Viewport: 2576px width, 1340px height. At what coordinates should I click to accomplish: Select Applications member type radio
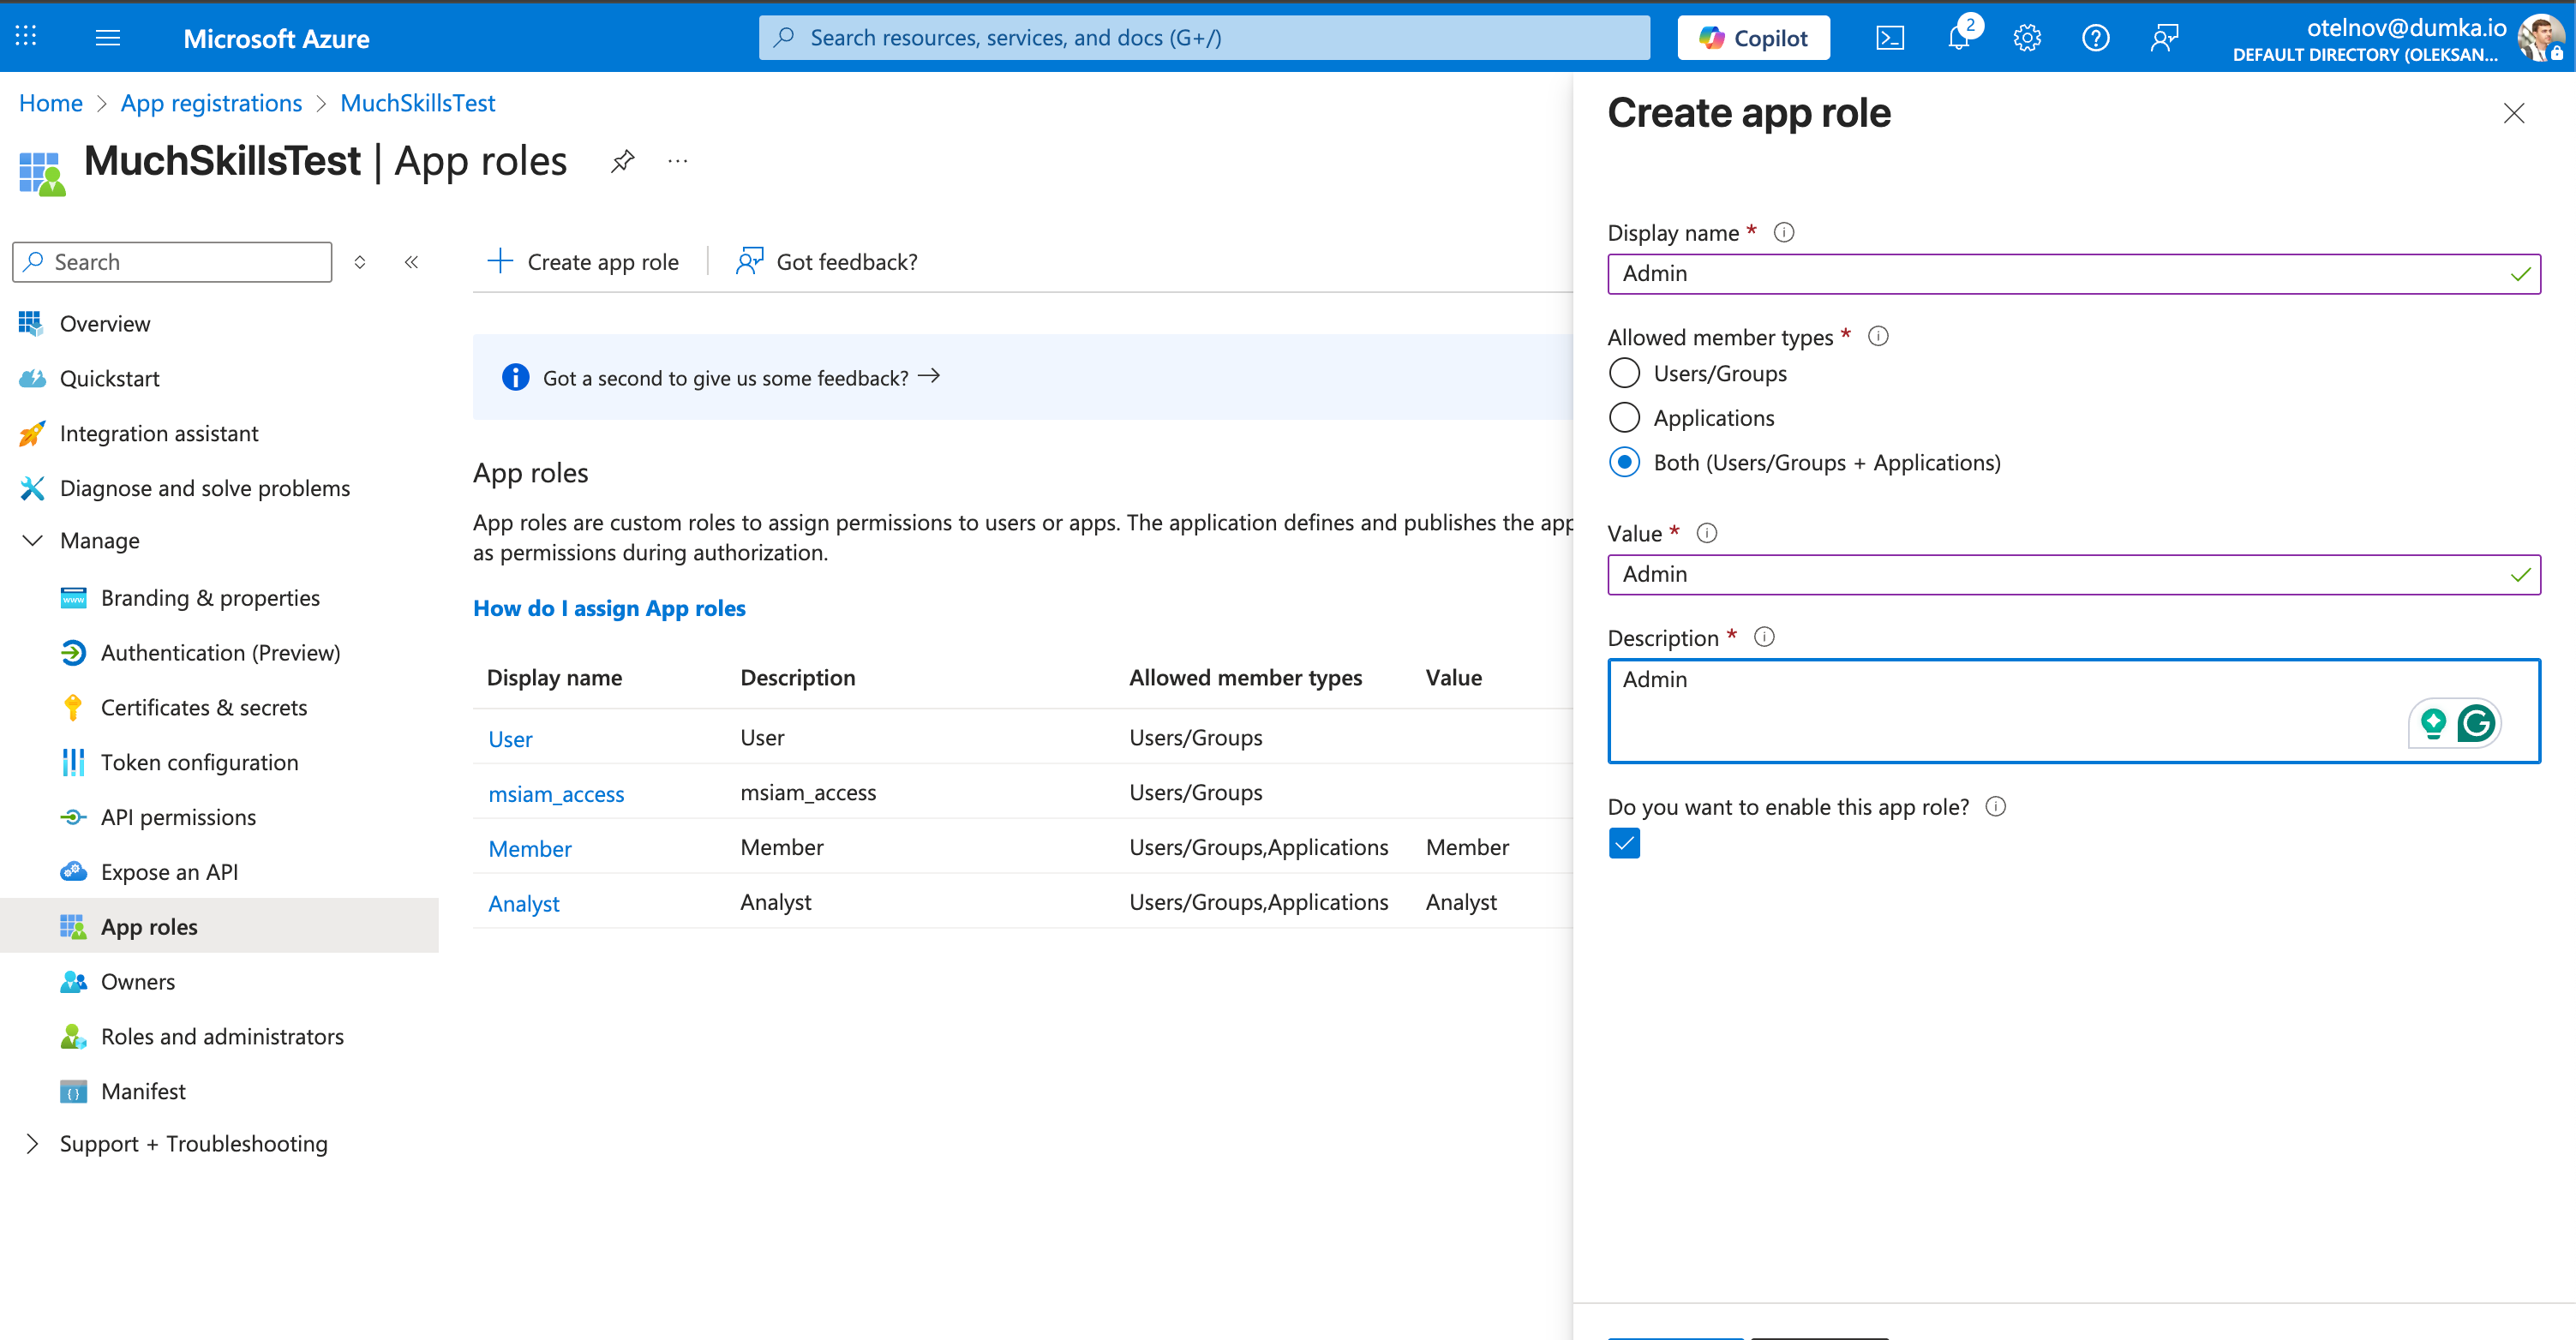[1625, 418]
